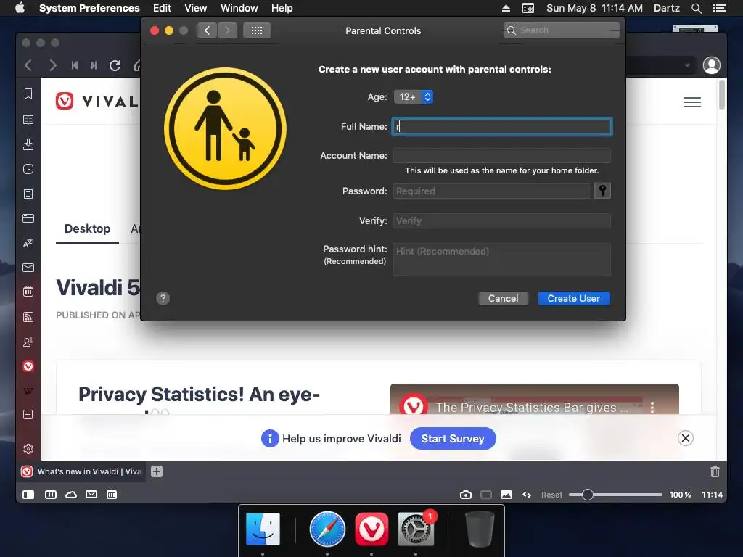Open Notes panel in Vivaldi sidebar
The width and height of the screenshot is (743, 557).
(28, 194)
